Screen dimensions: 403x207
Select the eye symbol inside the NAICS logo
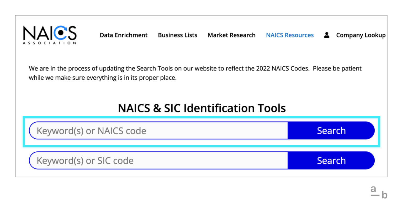click(x=61, y=33)
